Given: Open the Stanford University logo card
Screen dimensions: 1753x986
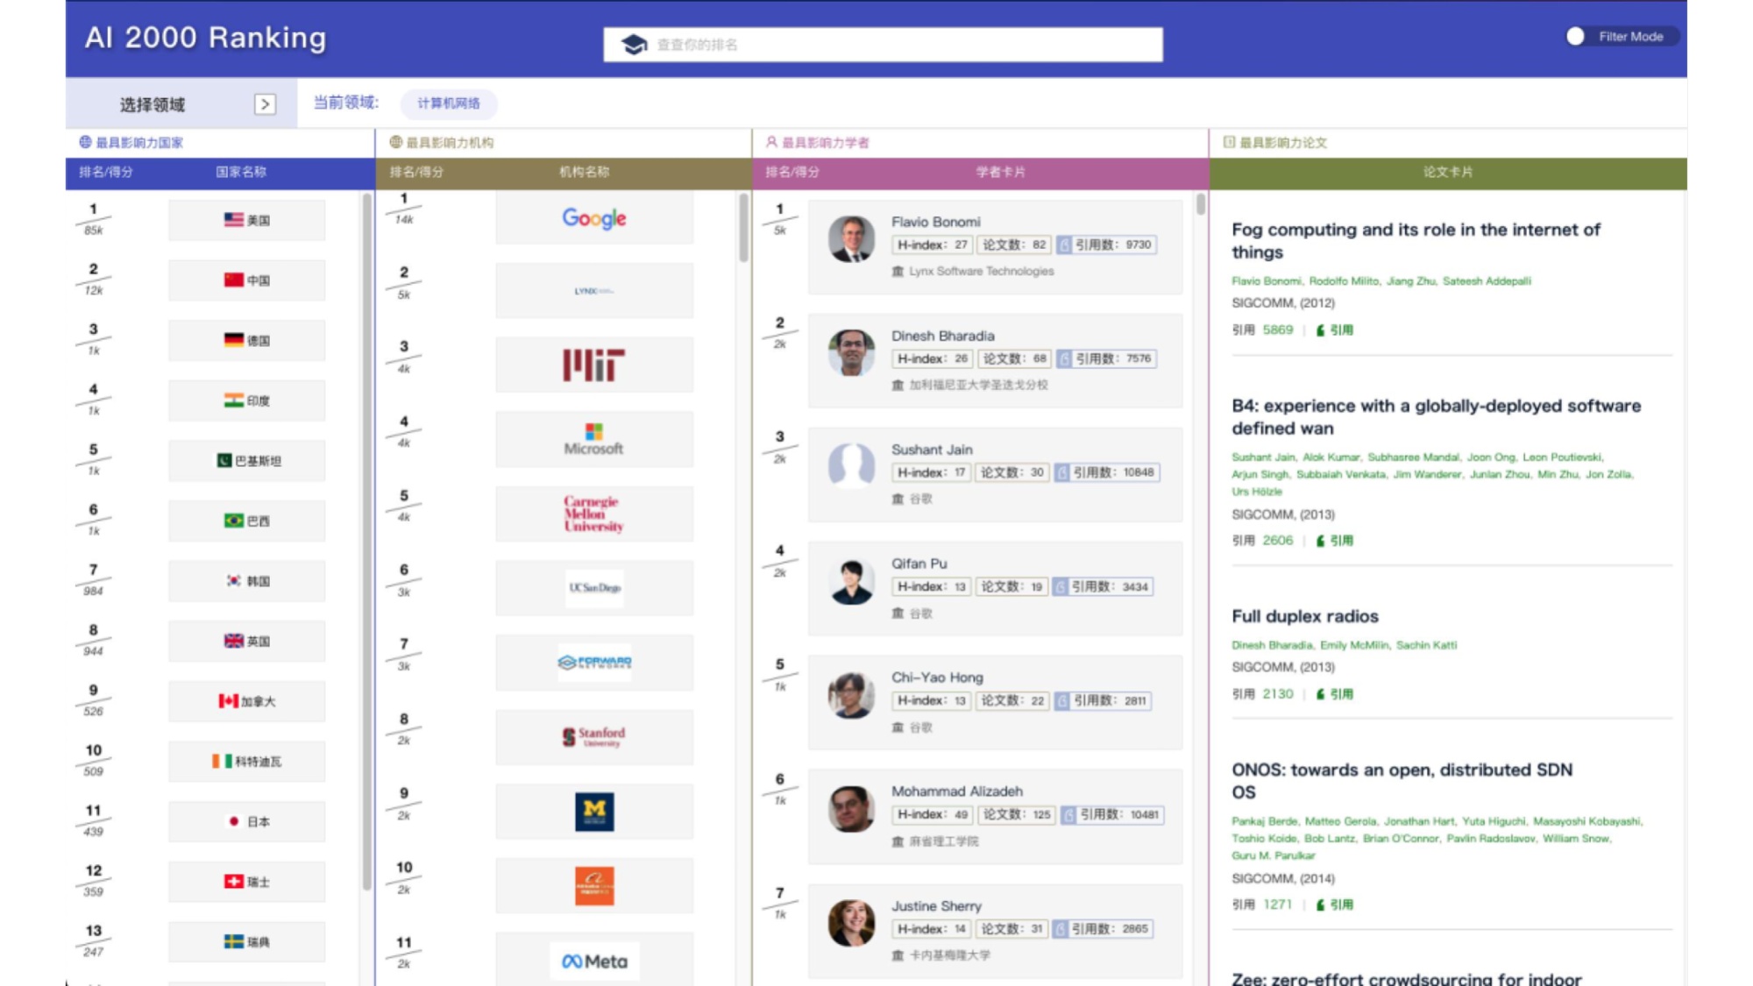Looking at the screenshot, I should 594,736.
